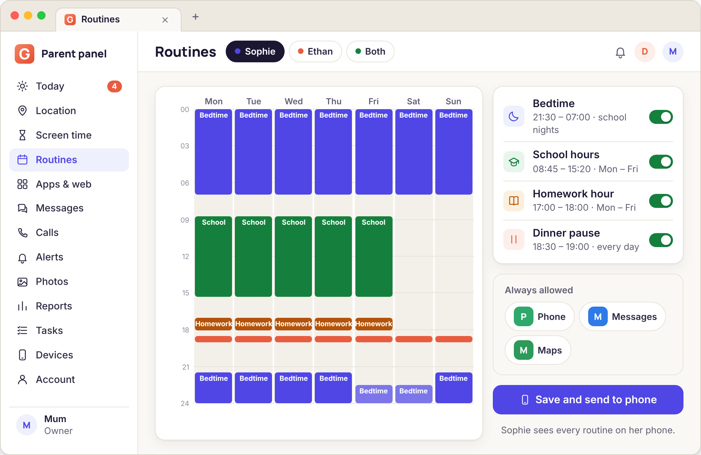Click the Mum Owner profile
This screenshot has width=701, height=455.
69,425
